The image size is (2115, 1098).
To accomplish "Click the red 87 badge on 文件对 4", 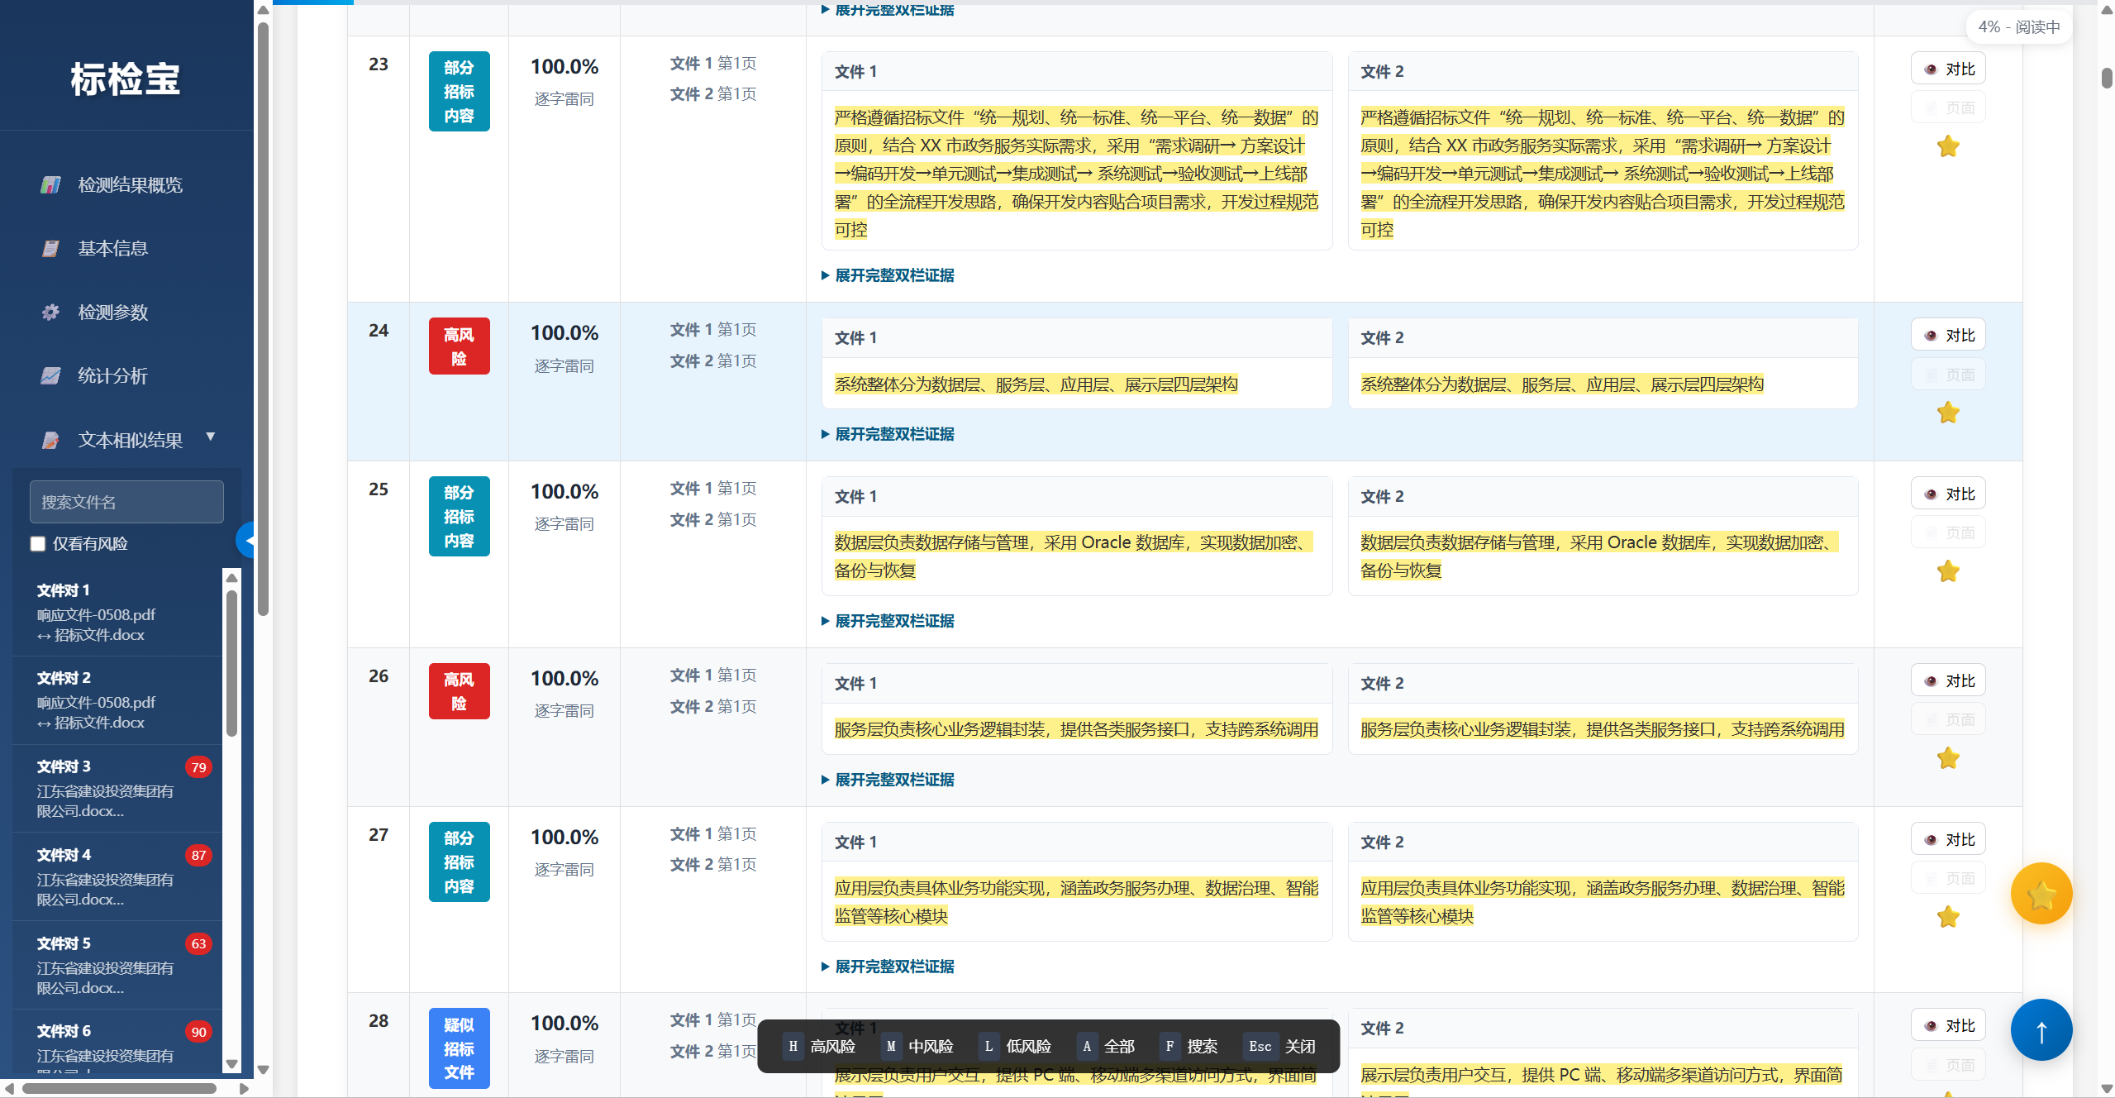I will (198, 856).
